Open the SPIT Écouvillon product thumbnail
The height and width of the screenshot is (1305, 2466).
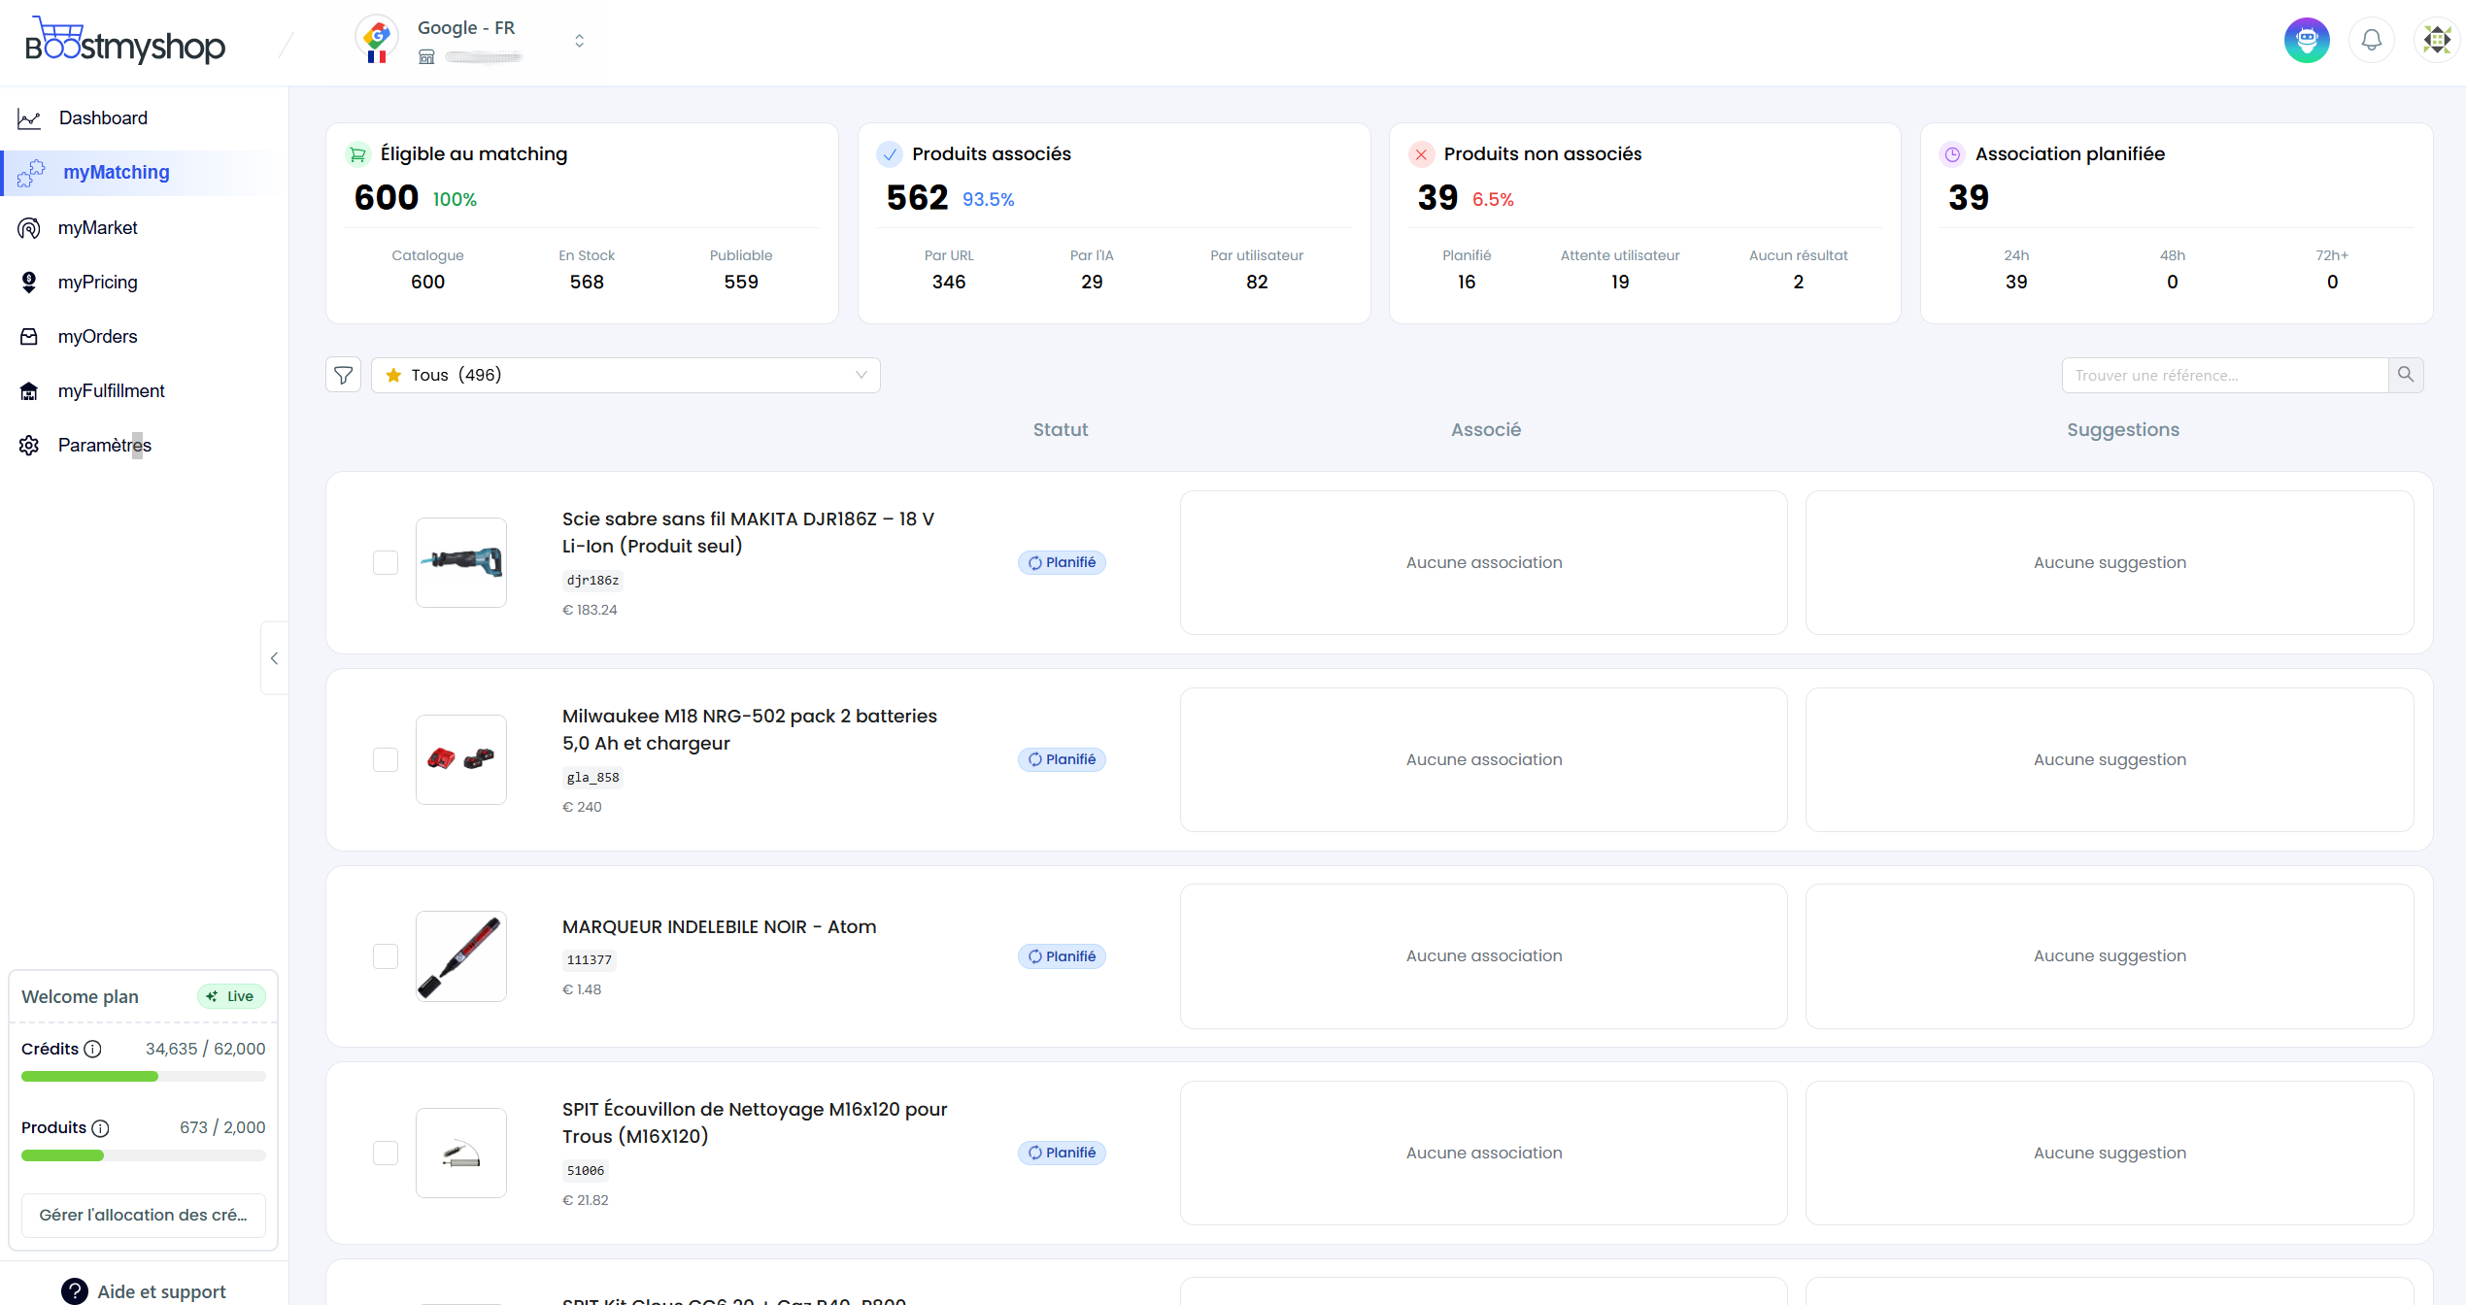(x=461, y=1153)
